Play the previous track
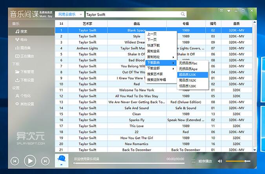This screenshot has height=174, width=265. tap(15, 161)
